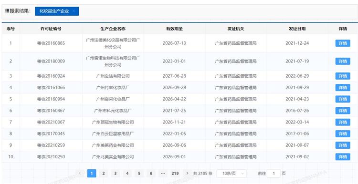
Task: Click the 有效期至 column header
Action: click(174, 29)
